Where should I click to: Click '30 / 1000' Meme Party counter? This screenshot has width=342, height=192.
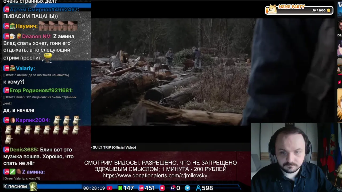[319, 10]
